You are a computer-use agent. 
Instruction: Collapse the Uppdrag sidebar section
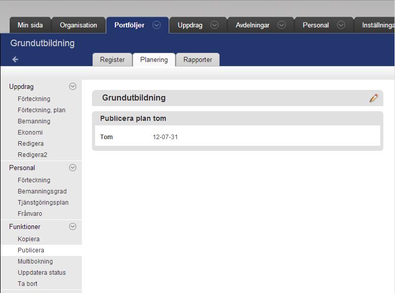click(x=73, y=86)
